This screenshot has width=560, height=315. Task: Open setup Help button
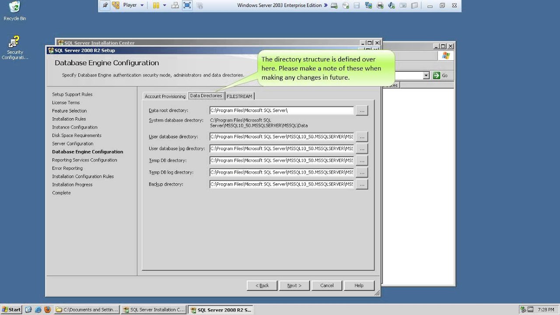(359, 285)
